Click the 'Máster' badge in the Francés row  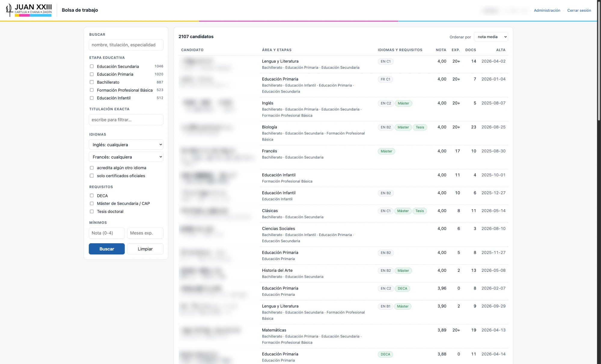point(386,151)
